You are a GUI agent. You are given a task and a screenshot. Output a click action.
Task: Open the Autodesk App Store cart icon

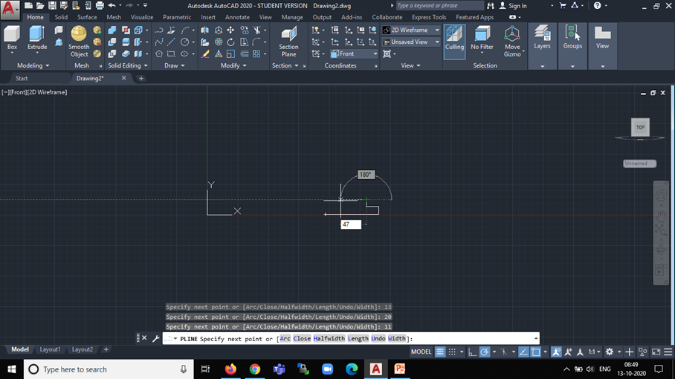563,6
